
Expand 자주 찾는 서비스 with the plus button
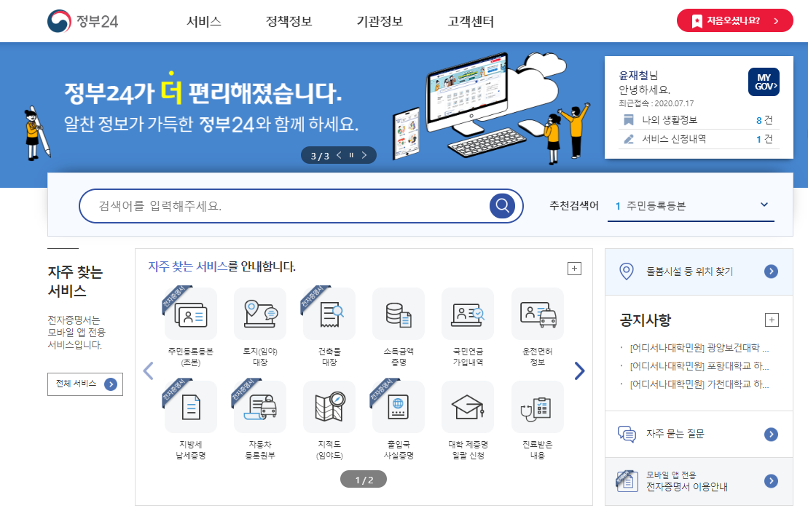coord(574,268)
